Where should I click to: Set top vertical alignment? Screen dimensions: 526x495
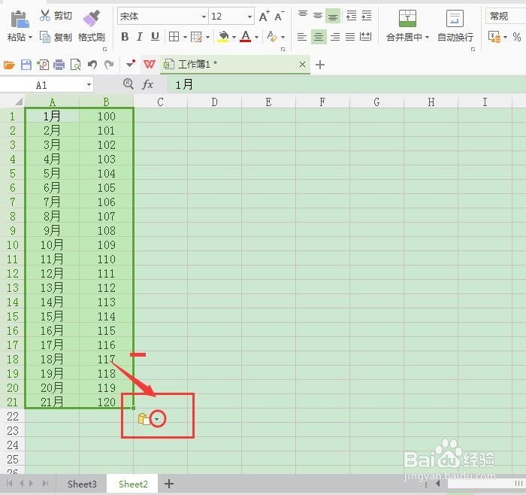click(x=303, y=16)
